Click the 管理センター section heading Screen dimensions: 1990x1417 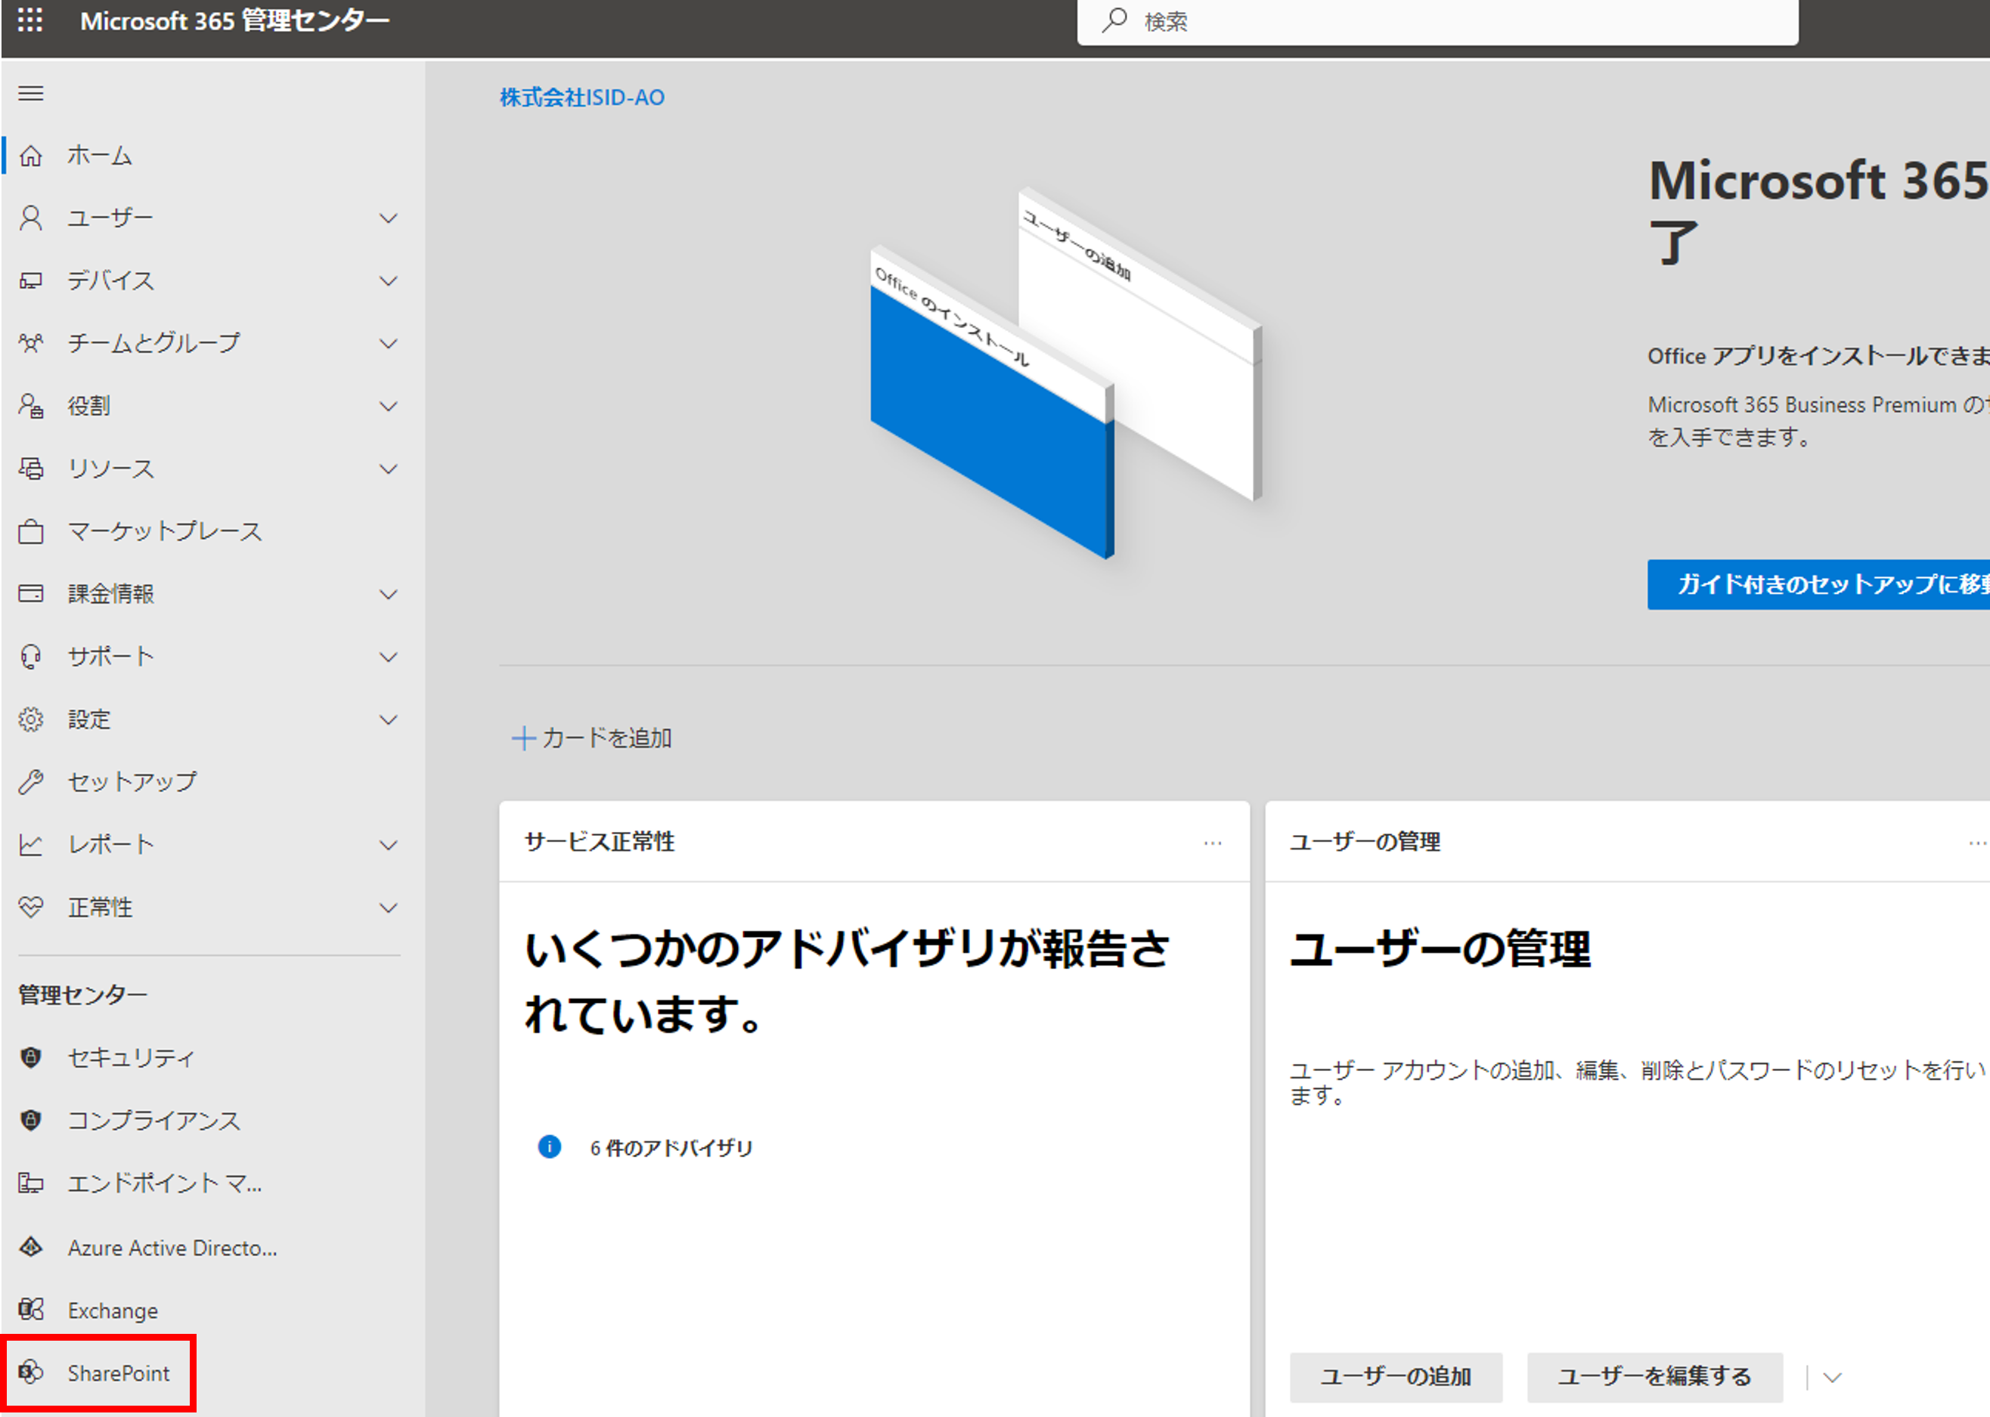point(83,995)
